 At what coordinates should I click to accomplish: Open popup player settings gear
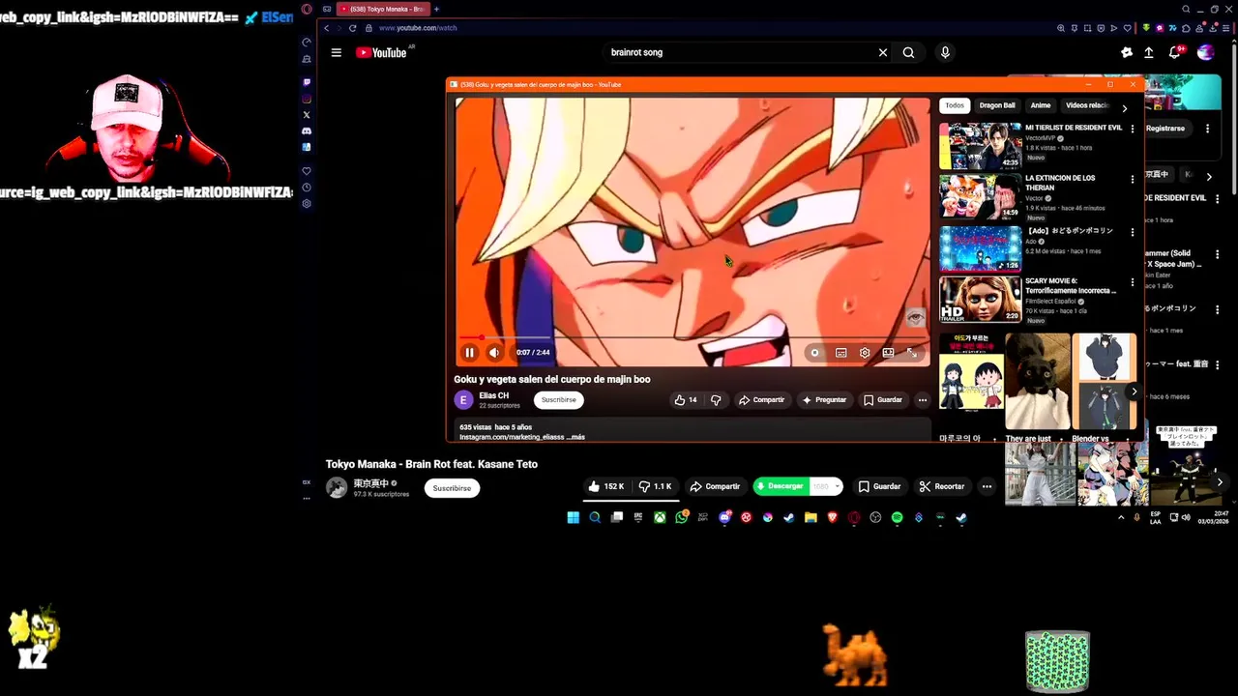point(865,353)
